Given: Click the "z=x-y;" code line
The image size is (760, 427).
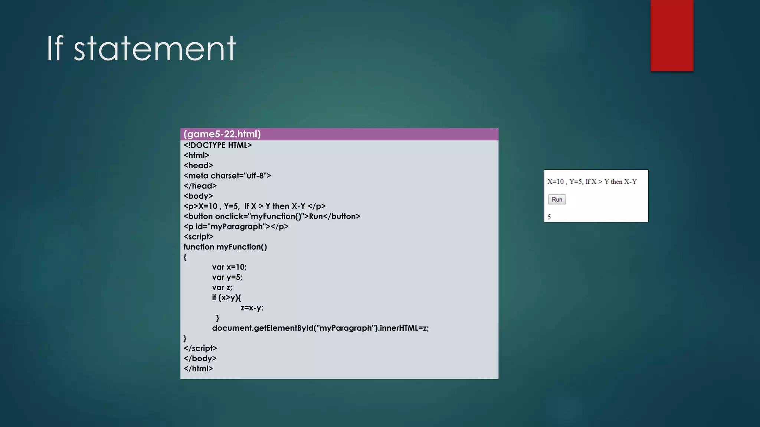Looking at the screenshot, I should click(x=252, y=308).
